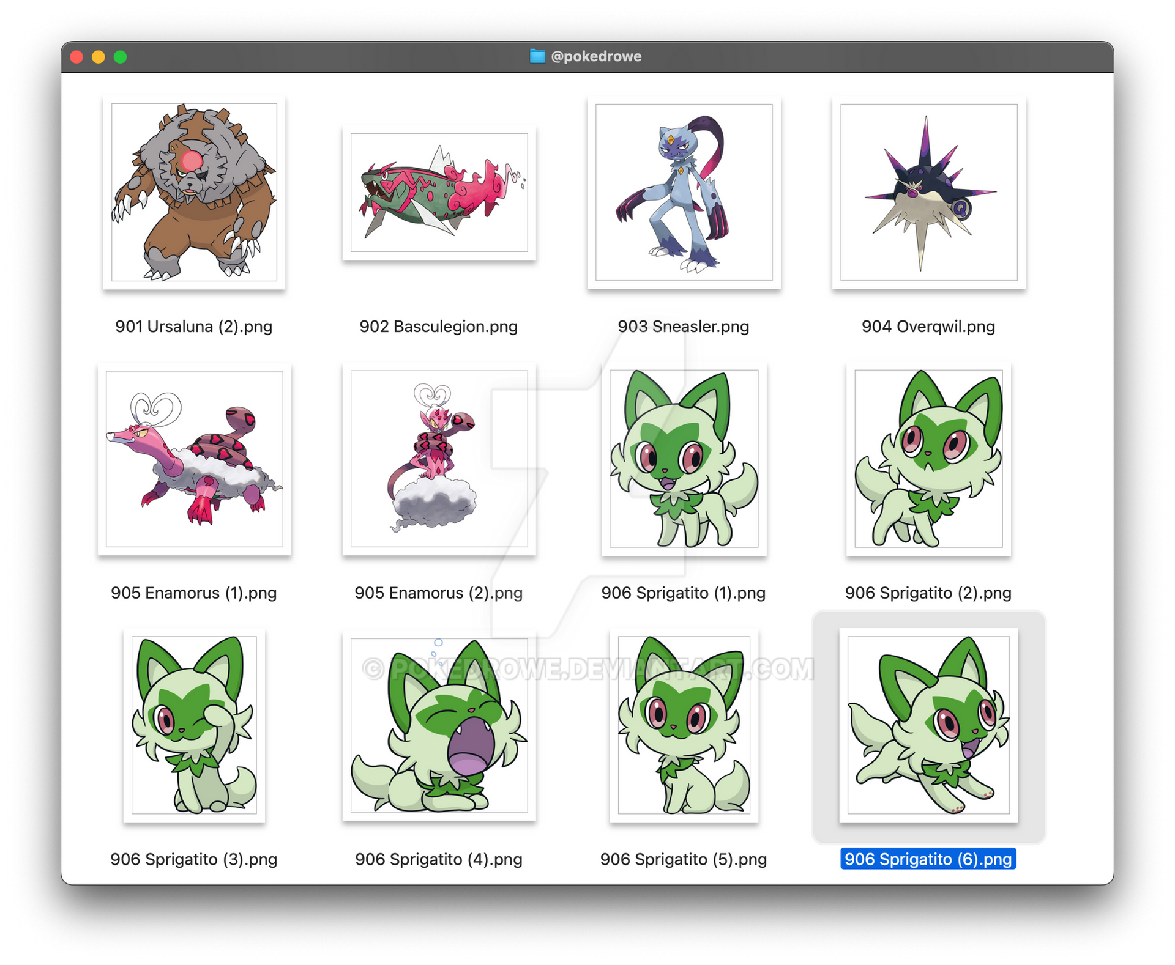Select the 905 Enamorus (1) image thumbnail
This screenshot has width=1175, height=965.
click(x=194, y=459)
